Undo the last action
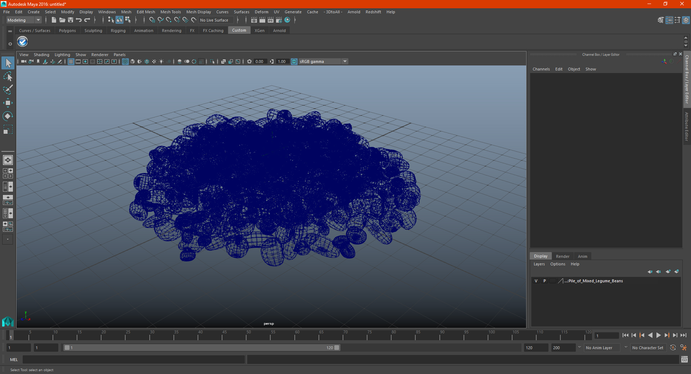691x374 pixels. tap(79, 20)
